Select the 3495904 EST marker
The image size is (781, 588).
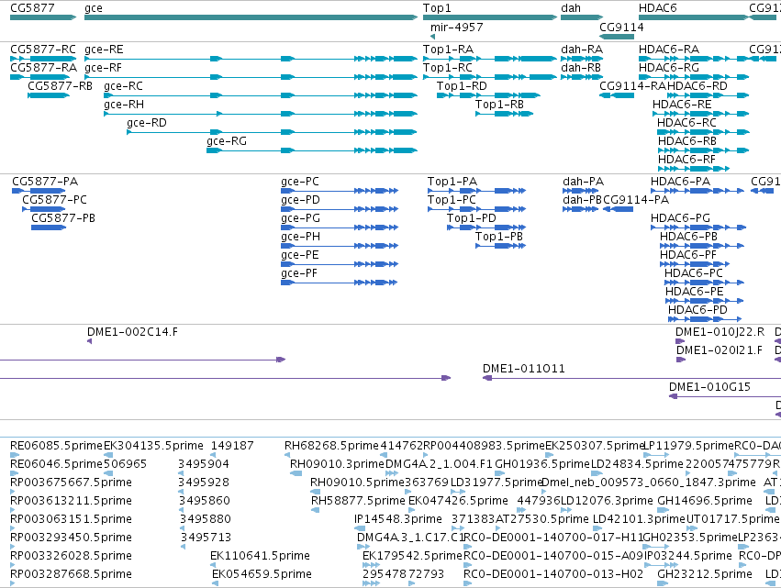[181, 473]
